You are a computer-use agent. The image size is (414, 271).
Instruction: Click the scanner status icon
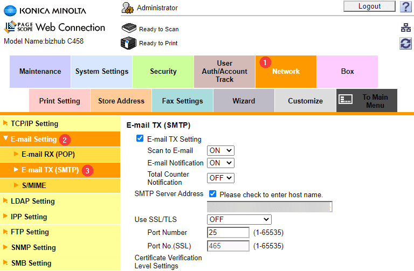tap(129, 29)
